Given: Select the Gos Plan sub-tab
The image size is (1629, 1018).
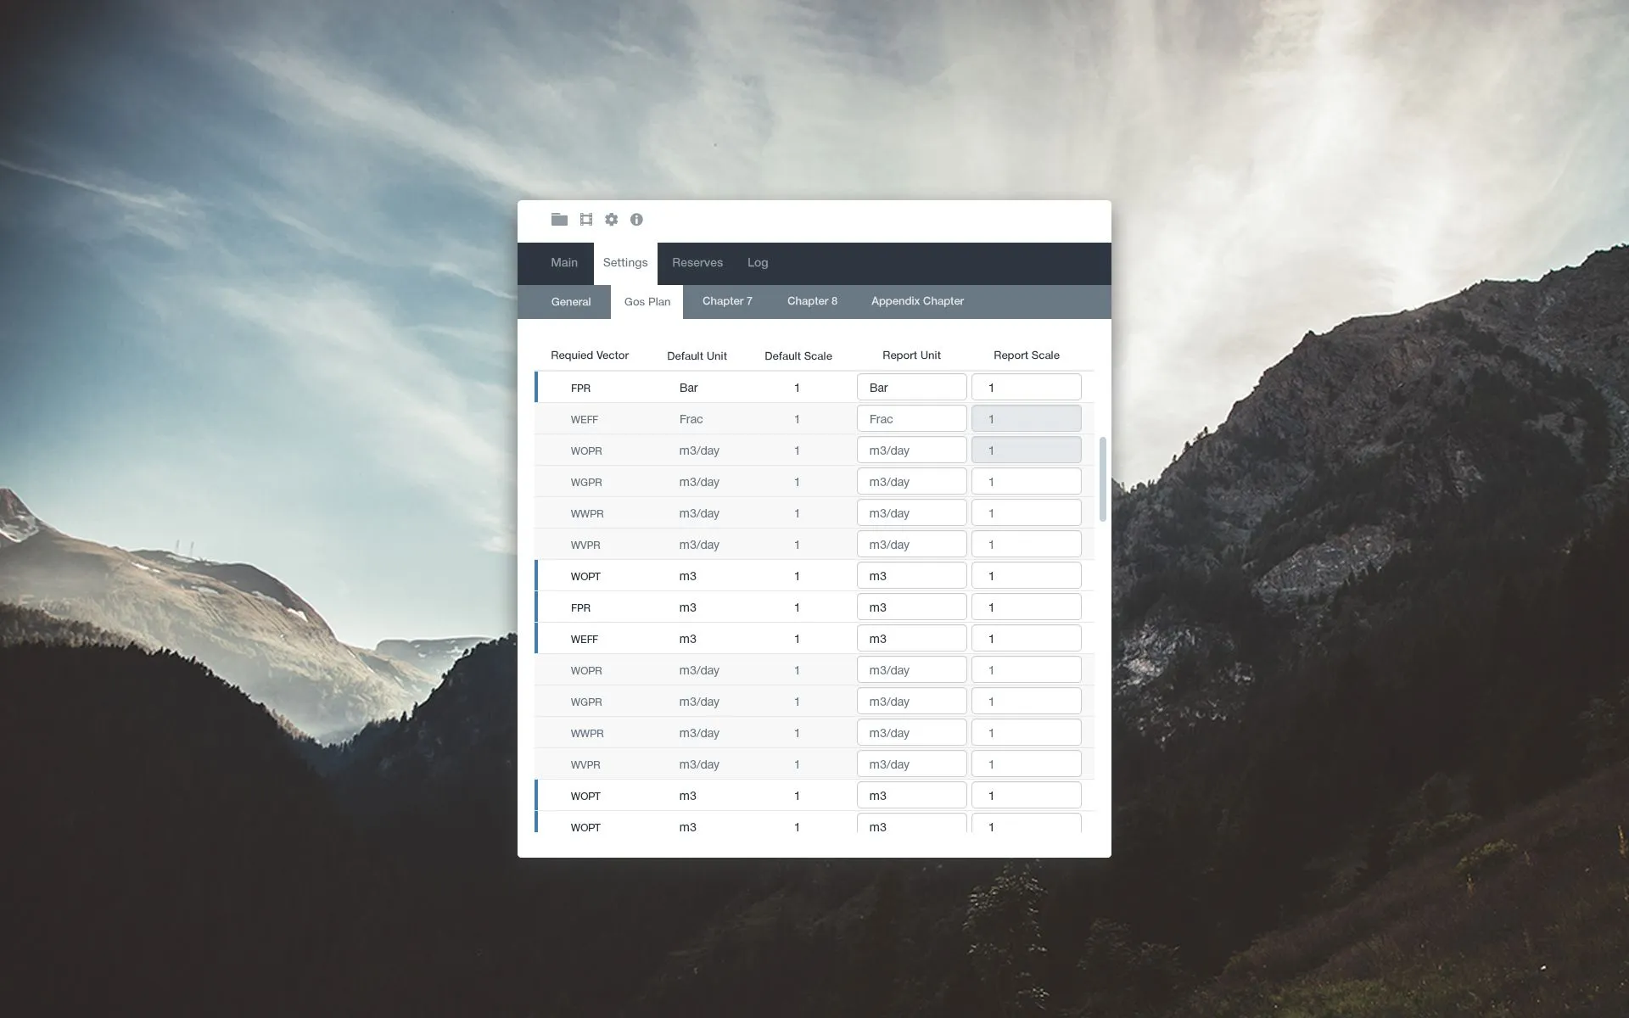Looking at the screenshot, I should (x=647, y=302).
